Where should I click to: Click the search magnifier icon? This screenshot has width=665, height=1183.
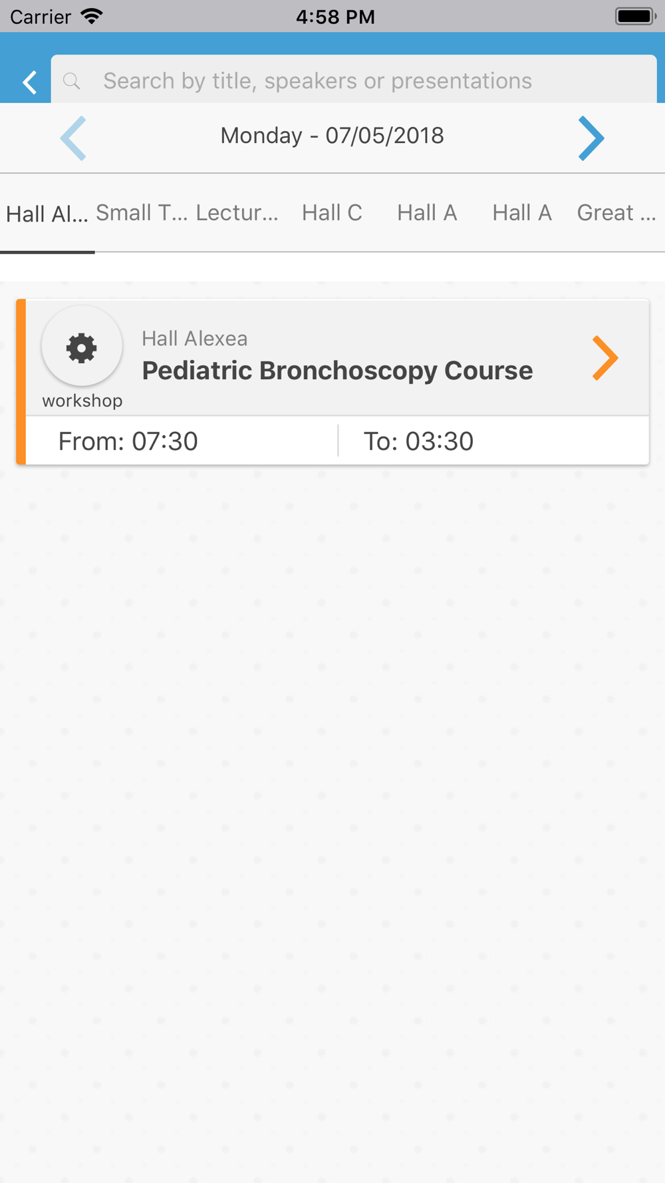coord(72,81)
